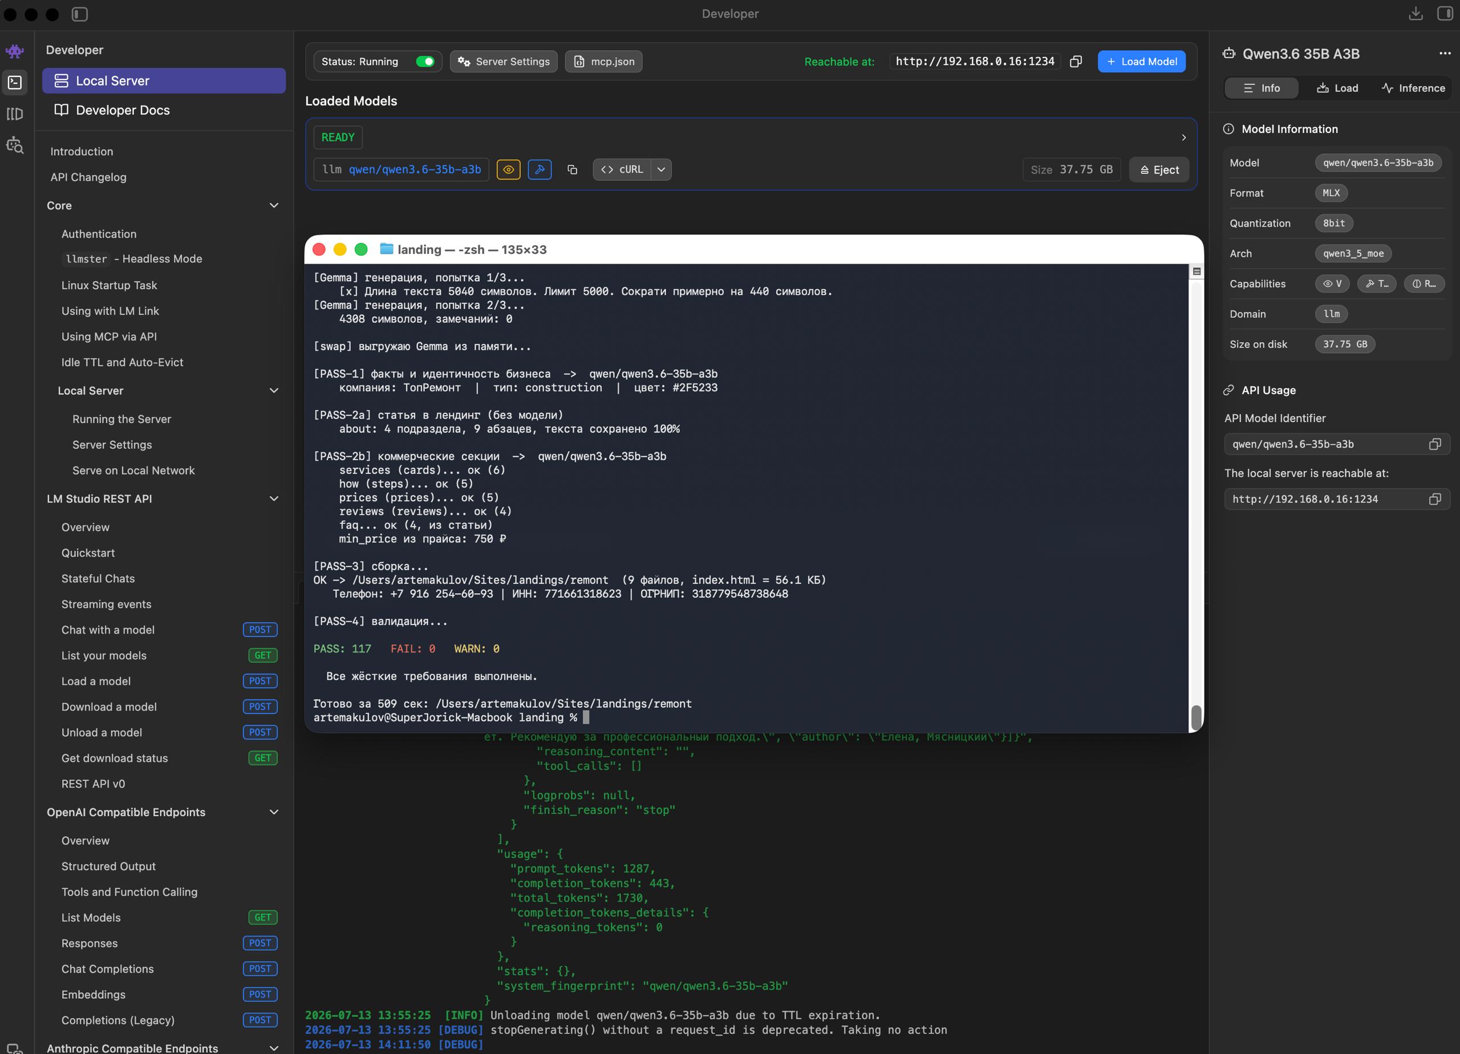
Task: Open Developer Docs in sidebar
Action: (164, 110)
